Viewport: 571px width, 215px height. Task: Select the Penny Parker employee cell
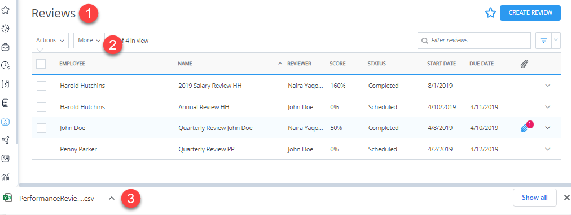click(x=78, y=149)
